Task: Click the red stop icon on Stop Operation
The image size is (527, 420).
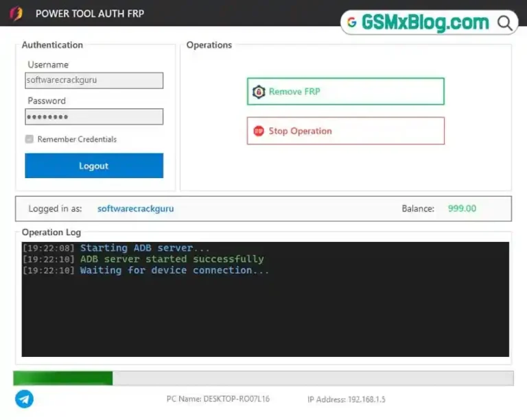Action: coord(259,131)
